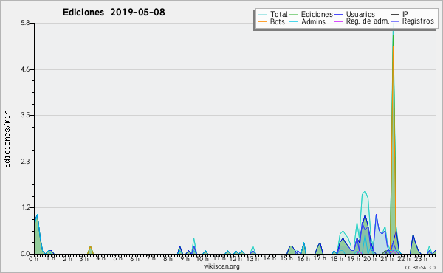The width and height of the screenshot is (443, 273).
Task: Click the '9 h' x-axis label
Action: tap(185, 258)
